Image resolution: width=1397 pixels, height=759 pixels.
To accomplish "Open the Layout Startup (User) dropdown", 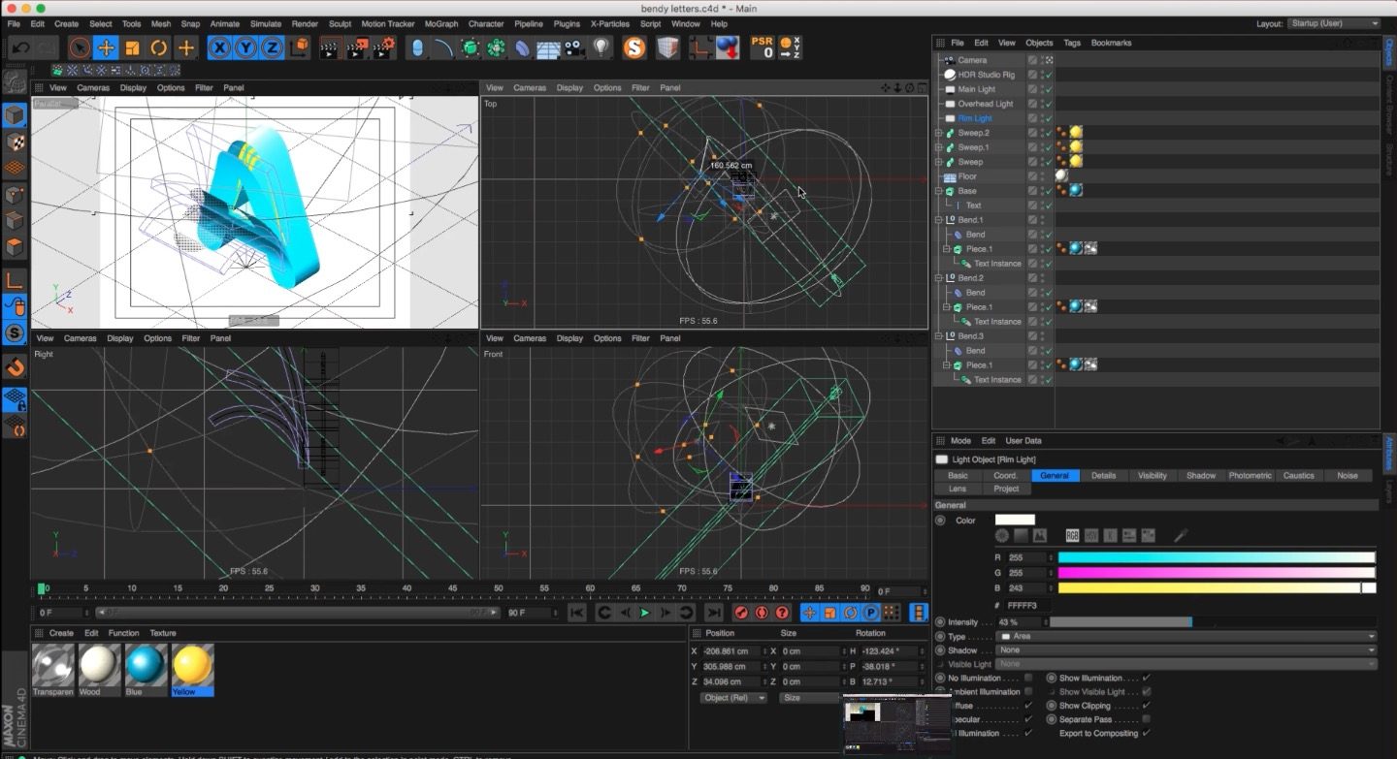I will pos(1334,23).
